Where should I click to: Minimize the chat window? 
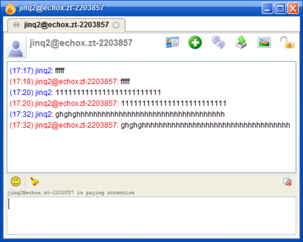tap(267, 8)
